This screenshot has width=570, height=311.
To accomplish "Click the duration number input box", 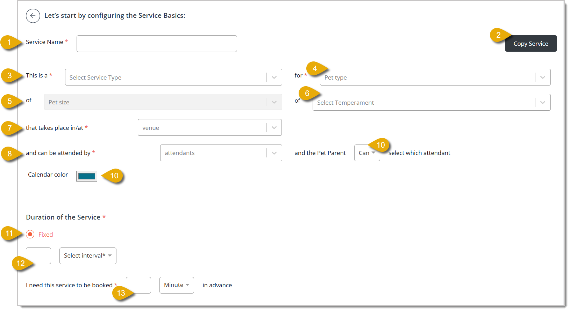I will point(38,256).
